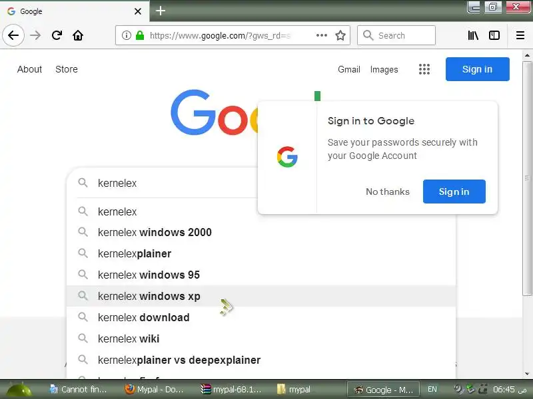Open page actions three-dot menu
This screenshot has width=533, height=399.
click(x=322, y=35)
